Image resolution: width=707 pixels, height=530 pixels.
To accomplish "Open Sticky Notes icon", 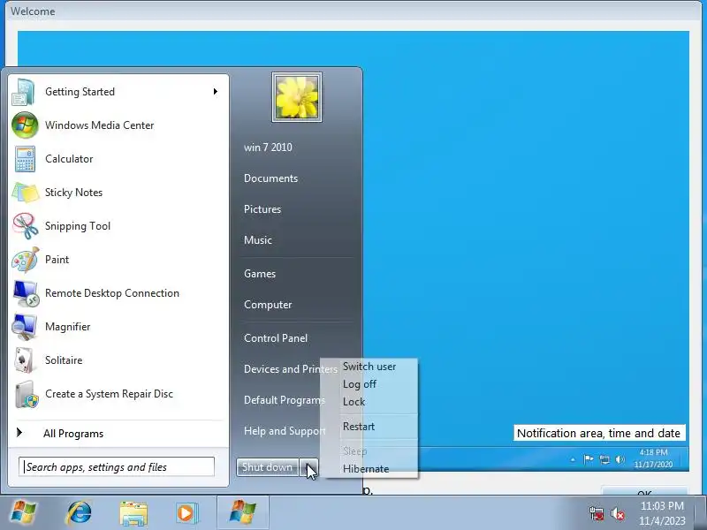I will tap(26, 193).
